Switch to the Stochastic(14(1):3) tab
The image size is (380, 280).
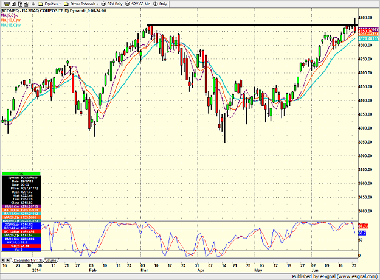(x=28, y=261)
